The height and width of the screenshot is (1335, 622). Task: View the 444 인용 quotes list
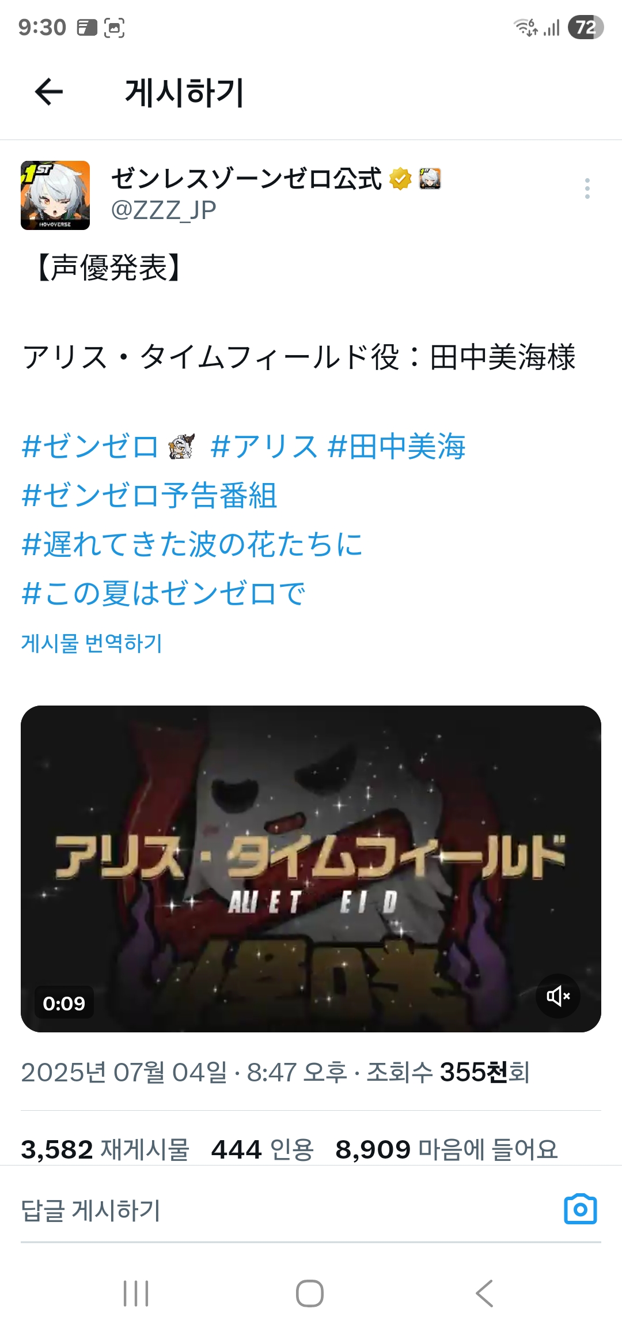tap(262, 1149)
